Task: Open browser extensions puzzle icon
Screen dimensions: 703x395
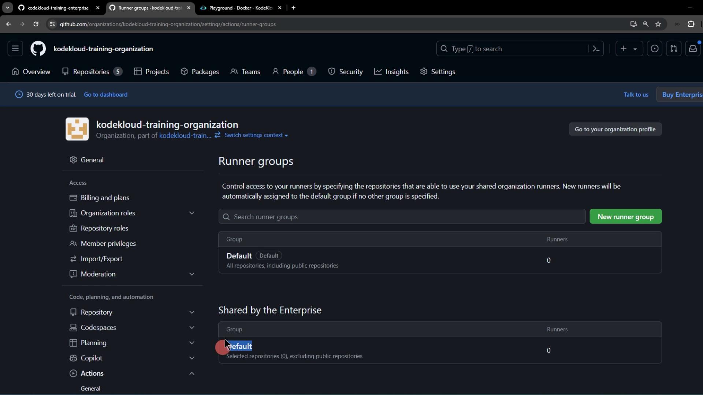Action: click(691, 24)
